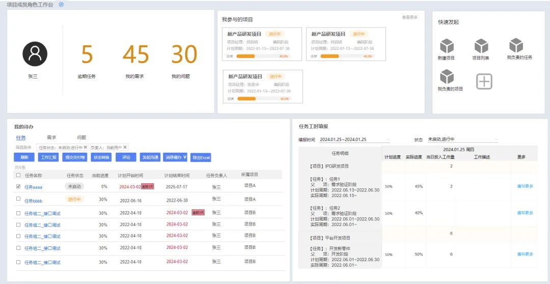Screen dimensions: 550x284
Task: Click the 当日投入工作量 column header
Action: 440,157
